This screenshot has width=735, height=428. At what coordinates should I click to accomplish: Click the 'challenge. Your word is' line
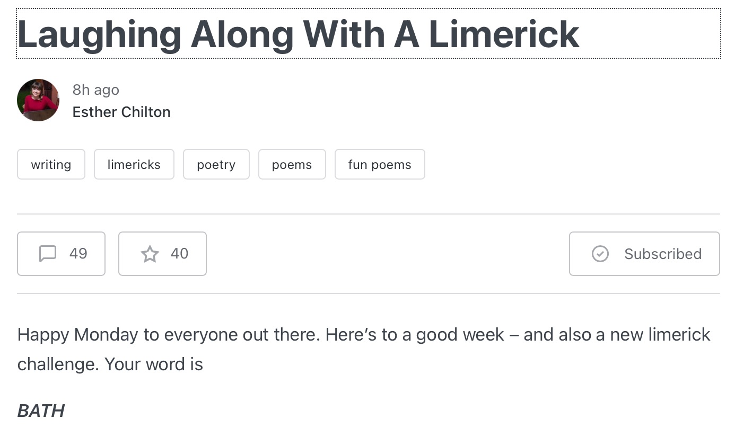click(110, 364)
